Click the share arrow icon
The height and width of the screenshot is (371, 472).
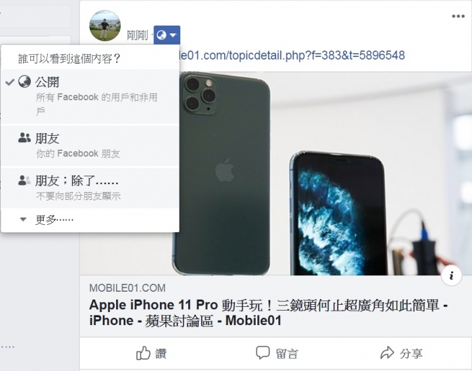pyautogui.click(x=387, y=353)
